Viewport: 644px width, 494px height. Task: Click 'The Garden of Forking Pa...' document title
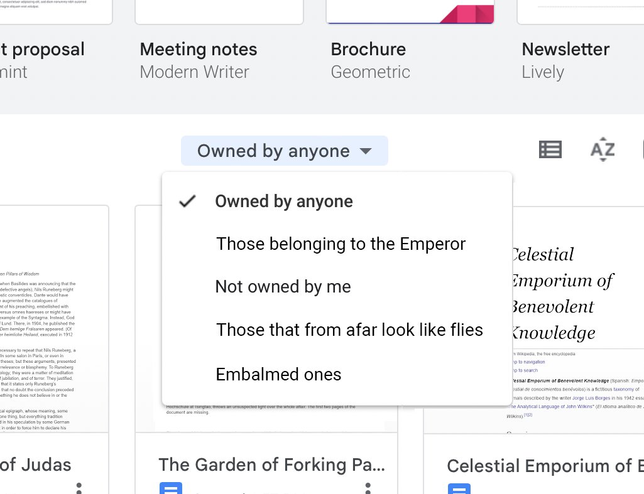coord(272,465)
